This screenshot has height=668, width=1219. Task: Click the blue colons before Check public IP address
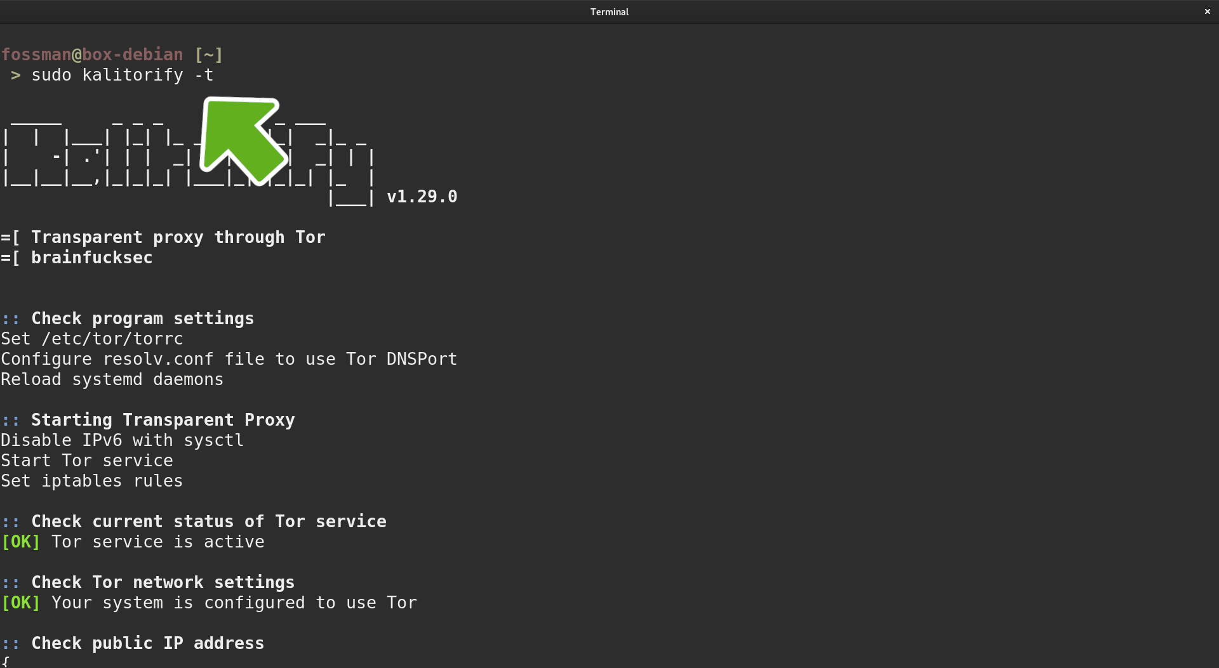tap(11, 644)
